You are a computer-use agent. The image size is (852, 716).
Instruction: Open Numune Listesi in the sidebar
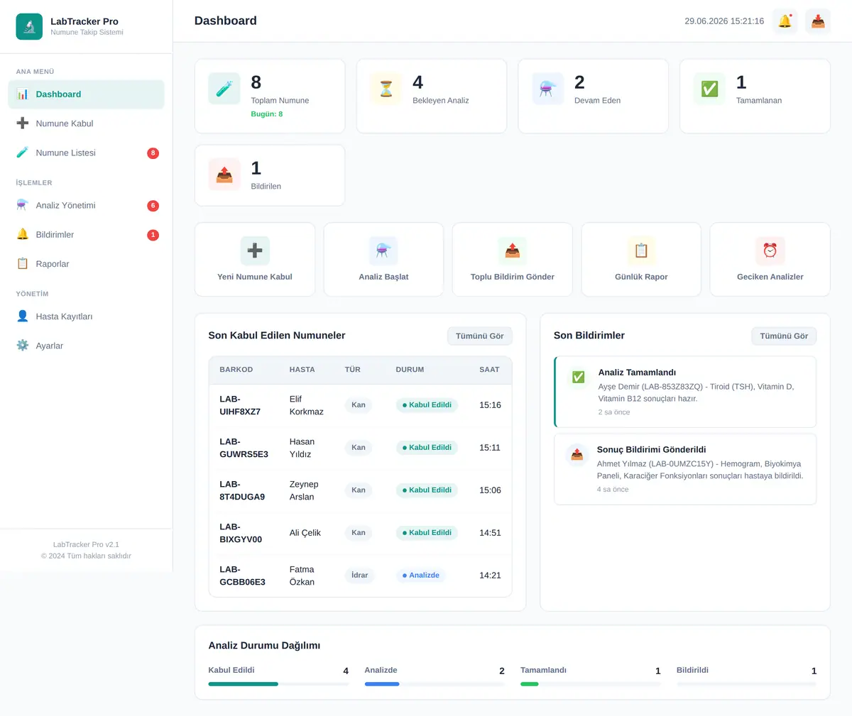[x=86, y=153]
